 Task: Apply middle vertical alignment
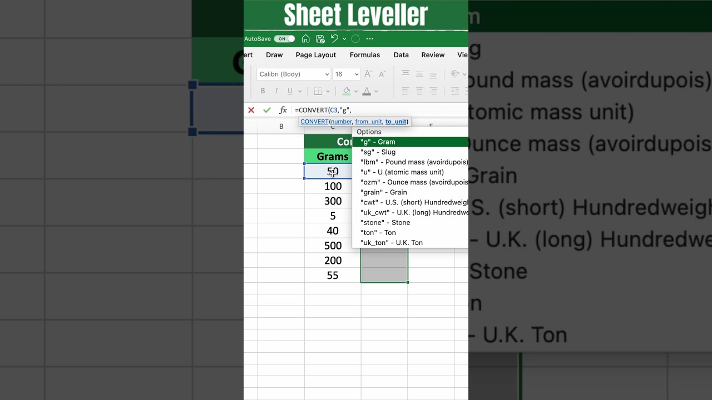419,74
